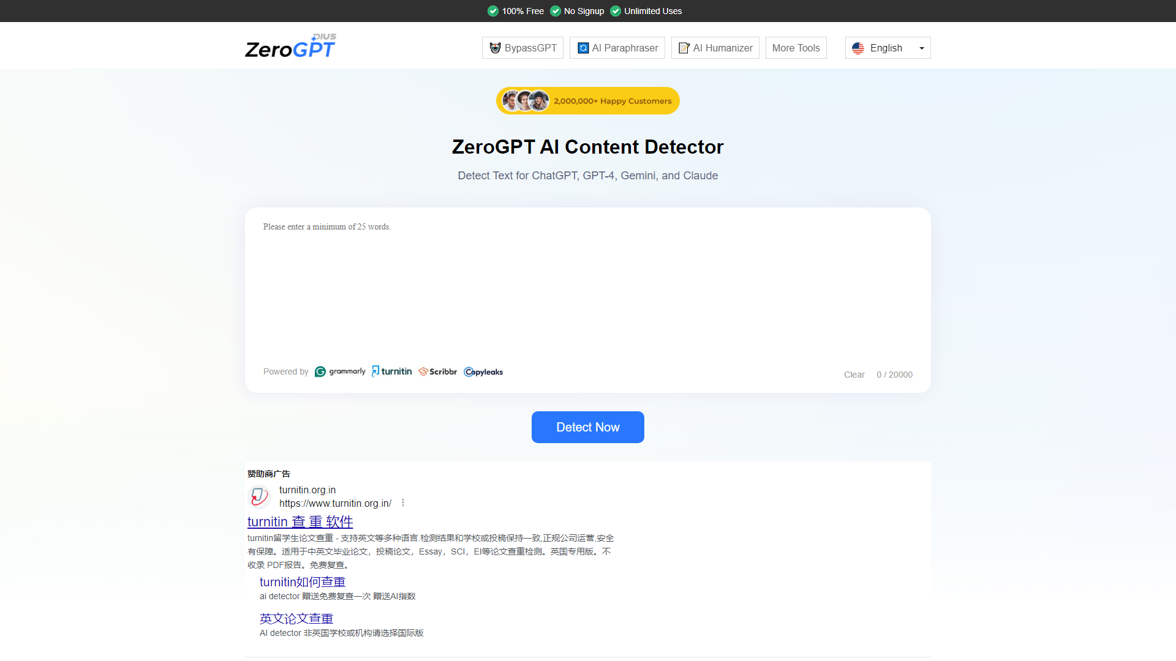1176x661 pixels.
Task: Click the turnitin查重软件 ad link
Action: [x=299, y=521]
